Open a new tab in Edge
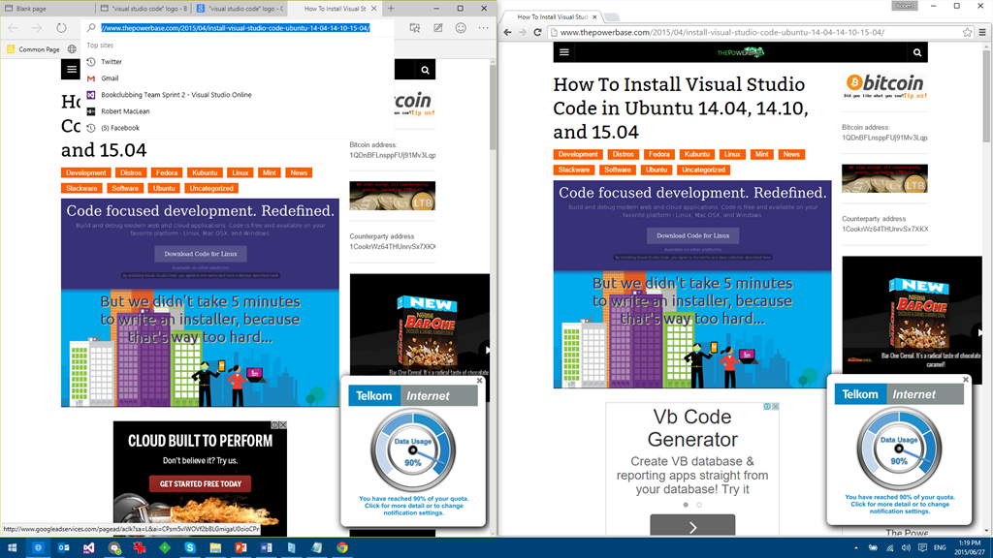993x558 pixels. [x=391, y=9]
